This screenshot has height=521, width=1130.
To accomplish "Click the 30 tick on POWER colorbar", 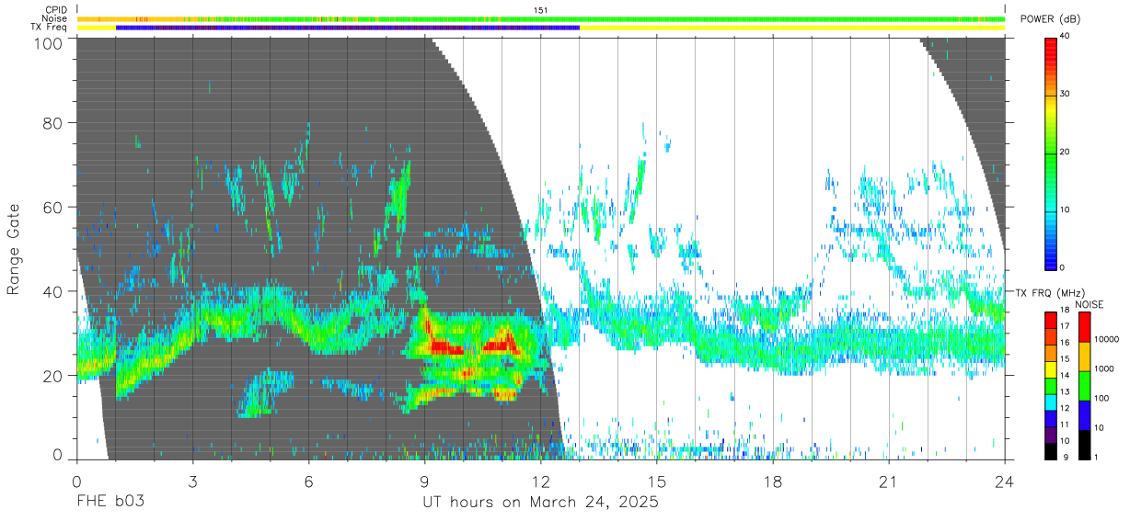I will click(x=1067, y=94).
